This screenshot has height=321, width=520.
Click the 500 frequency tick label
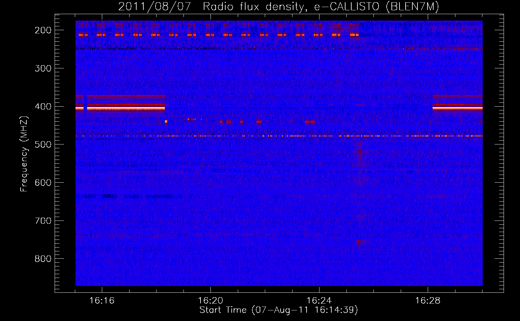tap(43, 144)
